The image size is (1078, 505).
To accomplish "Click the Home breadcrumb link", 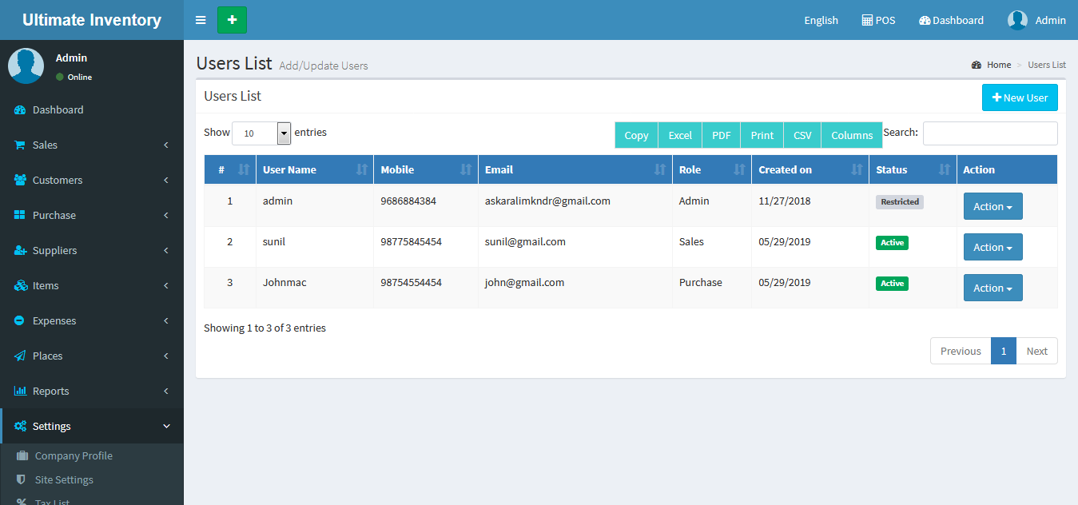I will [x=998, y=65].
